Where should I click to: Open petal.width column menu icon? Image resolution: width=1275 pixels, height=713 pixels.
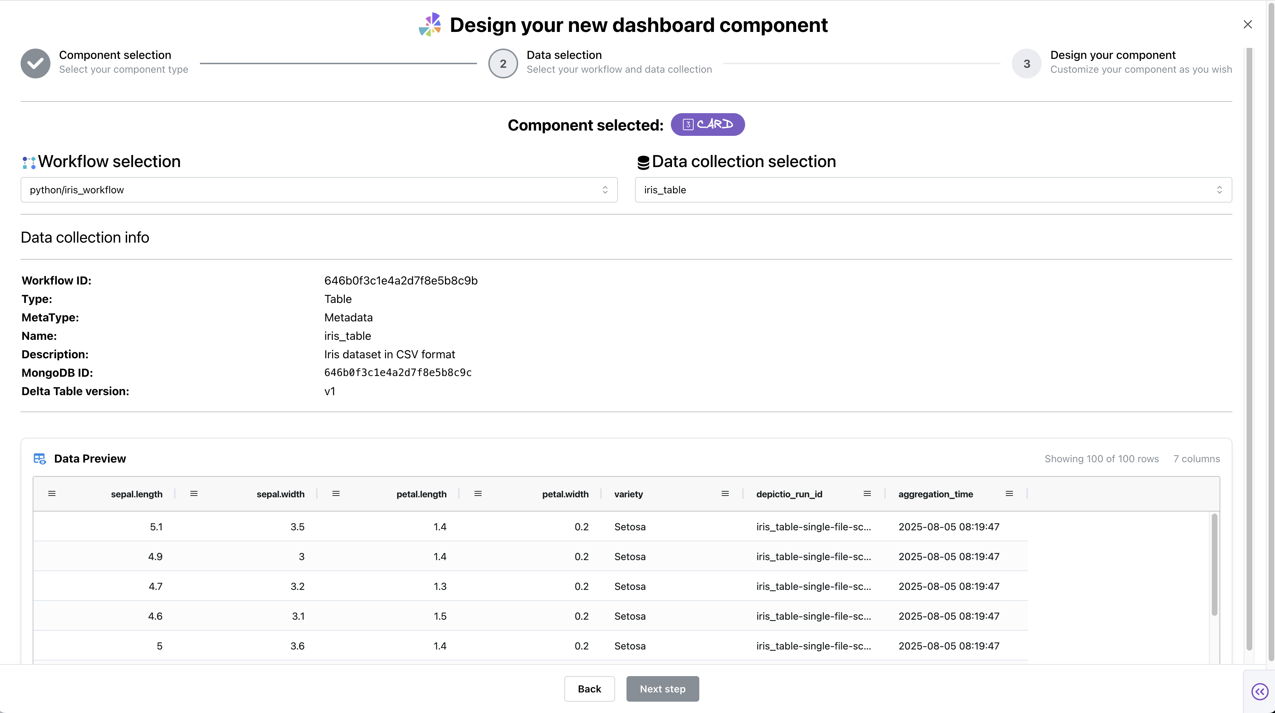coord(478,493)
